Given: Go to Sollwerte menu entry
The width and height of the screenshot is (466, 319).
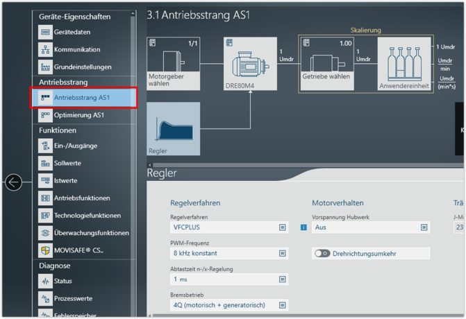Looking at the screenshot, I should pos(67,163).
